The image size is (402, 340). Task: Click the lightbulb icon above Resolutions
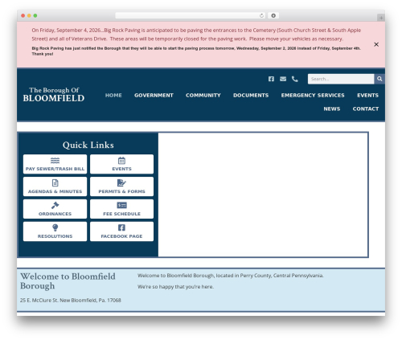(55, 227)
